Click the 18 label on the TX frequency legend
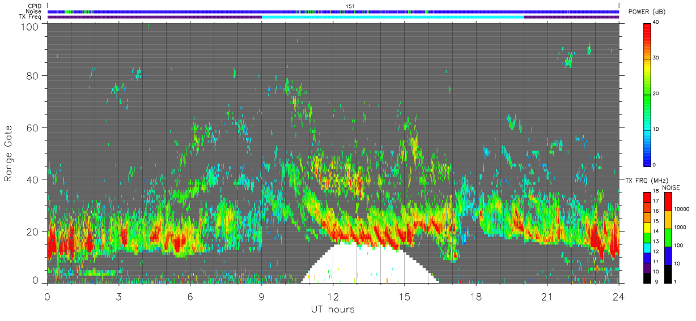The image size is (696, 321). (657, 192)
